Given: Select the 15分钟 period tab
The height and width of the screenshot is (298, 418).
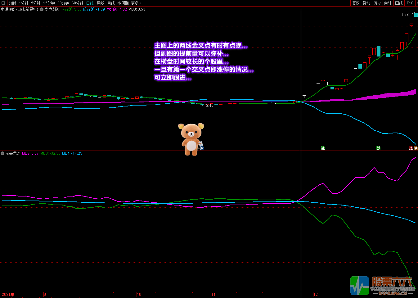Looking at the screenshot, I should point(49,3).
